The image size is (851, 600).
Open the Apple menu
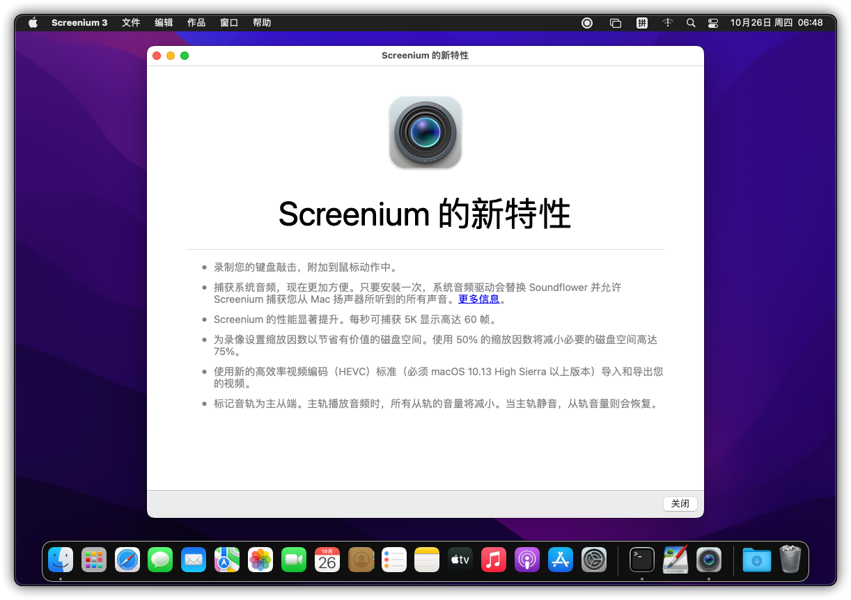click(x=33, y=22)
